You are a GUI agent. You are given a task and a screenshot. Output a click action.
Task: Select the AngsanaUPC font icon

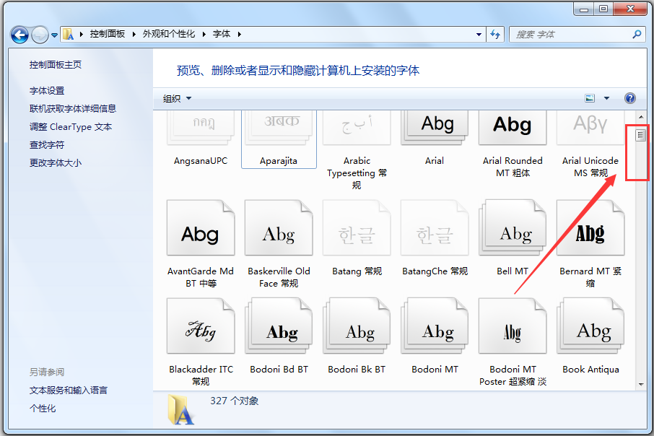[201, 128]
